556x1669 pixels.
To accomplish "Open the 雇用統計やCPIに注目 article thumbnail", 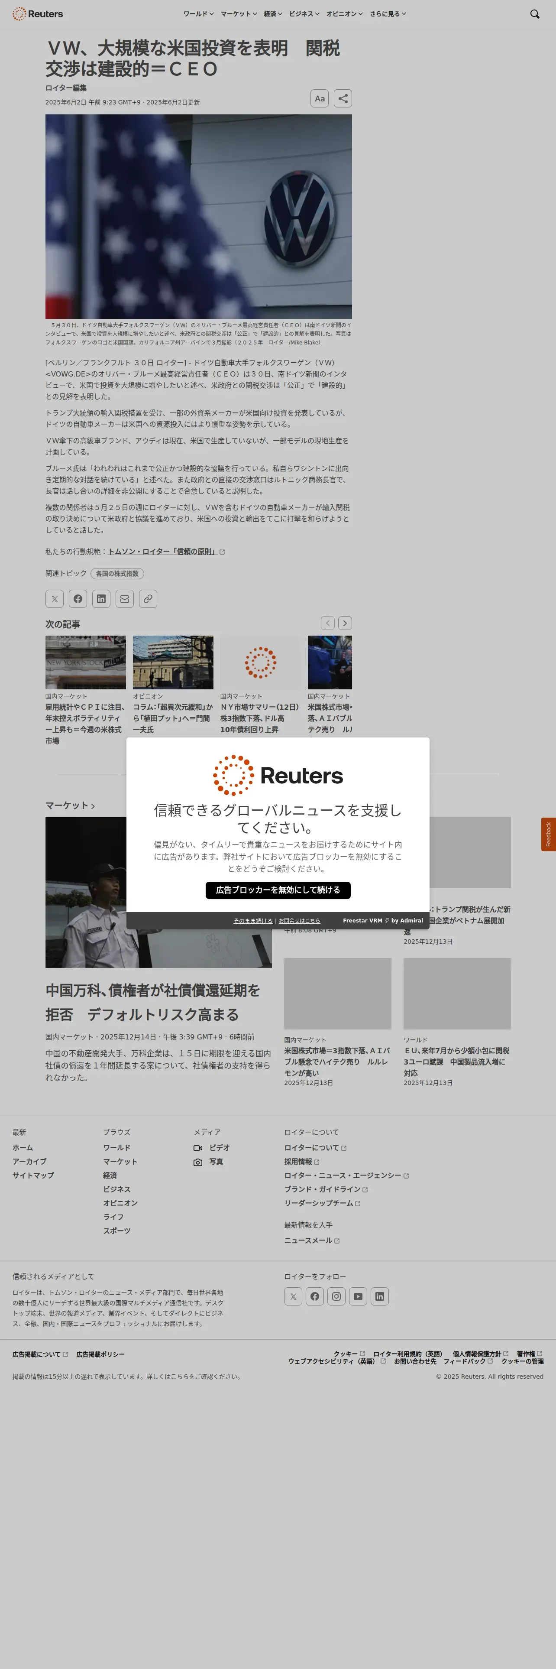I will [x=85, y=662].
